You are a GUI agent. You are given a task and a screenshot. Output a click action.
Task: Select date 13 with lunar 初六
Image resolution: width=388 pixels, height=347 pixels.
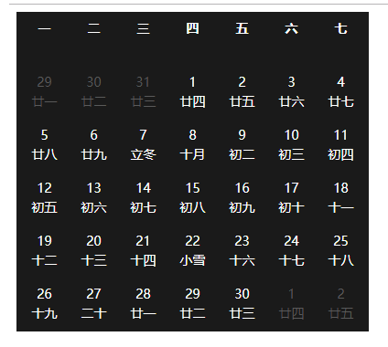93,198
